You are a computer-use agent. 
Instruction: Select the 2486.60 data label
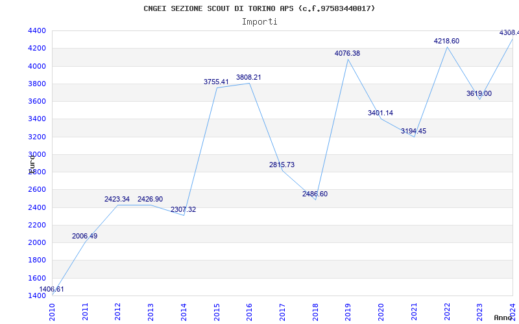coord(315,194)
